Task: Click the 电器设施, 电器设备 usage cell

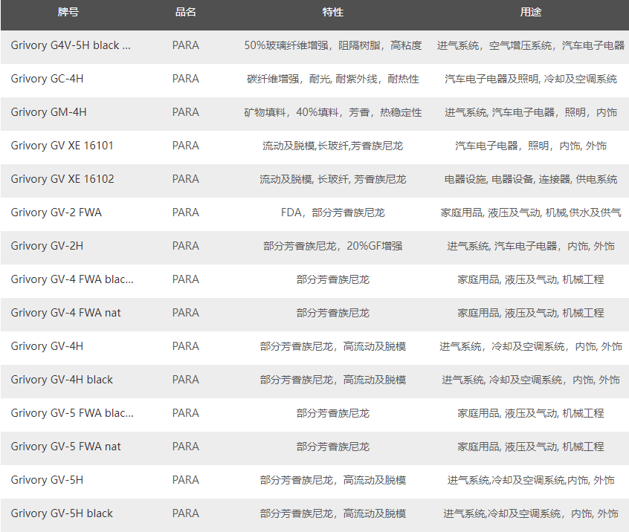Action: [x=530, y=179]
